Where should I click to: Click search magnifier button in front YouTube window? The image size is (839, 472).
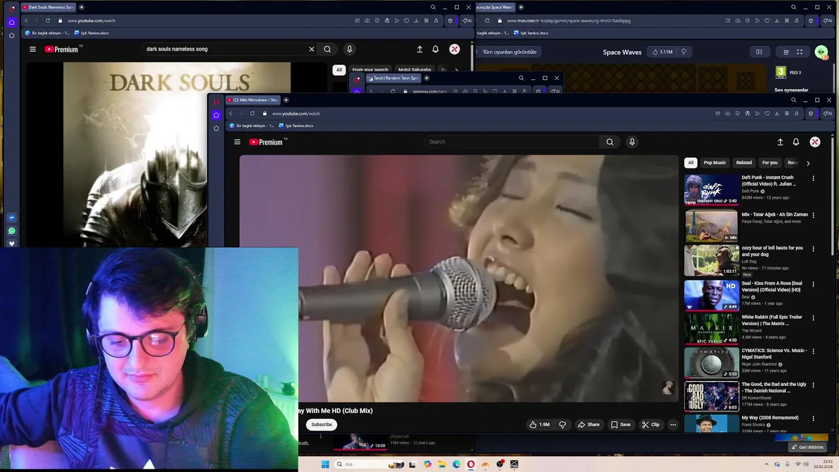click(610, 142)
